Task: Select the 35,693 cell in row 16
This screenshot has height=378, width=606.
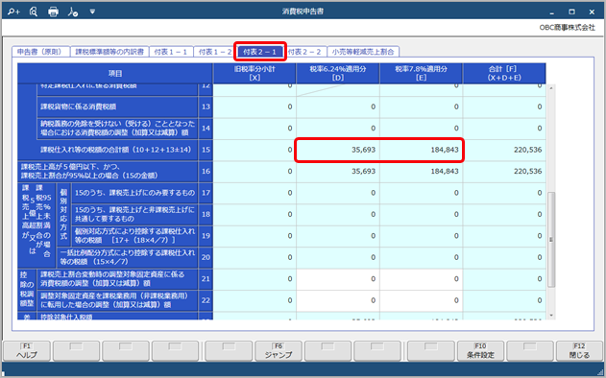Action: coord(338,172)
